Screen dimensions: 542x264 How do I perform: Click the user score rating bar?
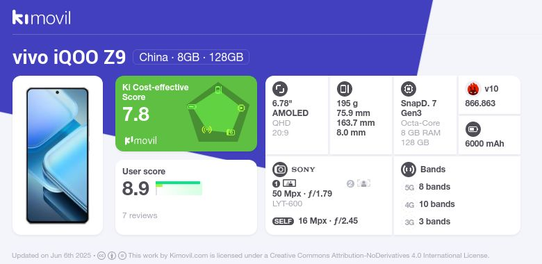tap(179, 188)
